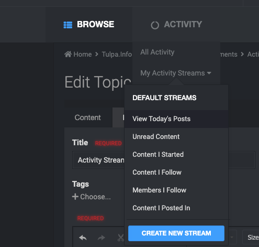Open View Today's Posts stream
Viewport: 259px width, 247px height.
point(176,119)
